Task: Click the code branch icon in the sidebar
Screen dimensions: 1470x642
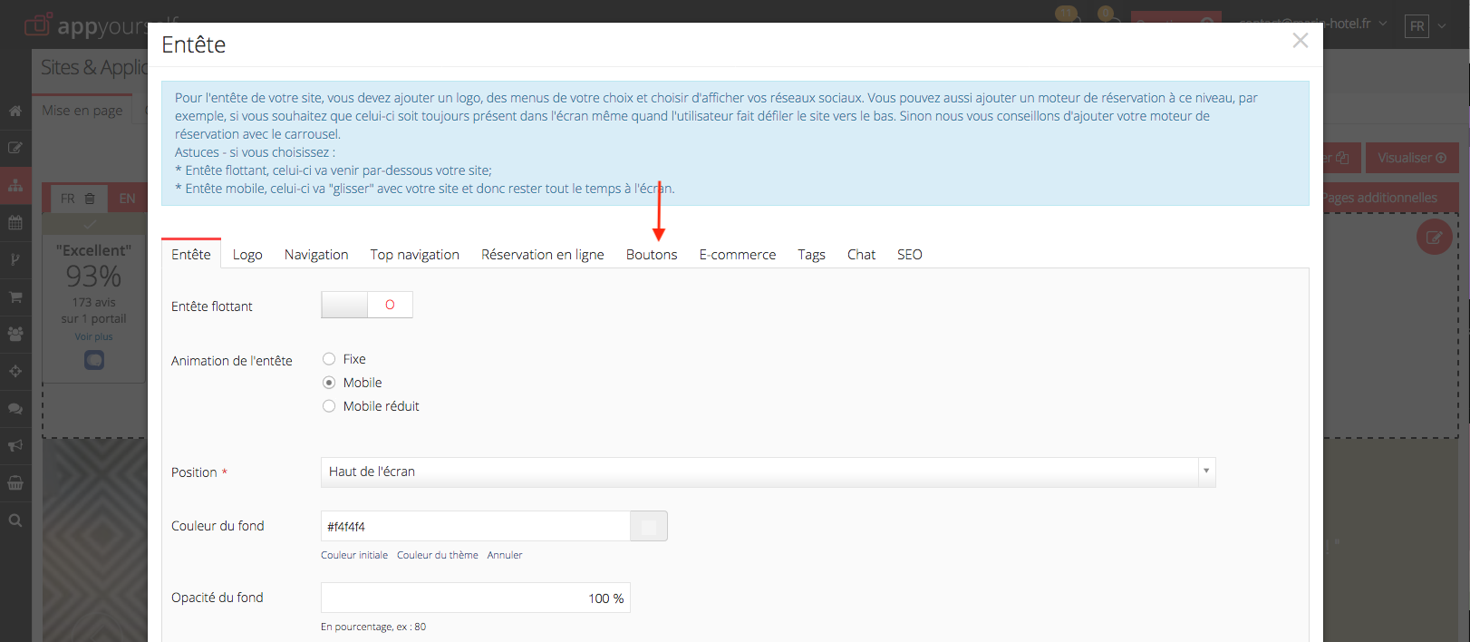Action: coord(15,259)
